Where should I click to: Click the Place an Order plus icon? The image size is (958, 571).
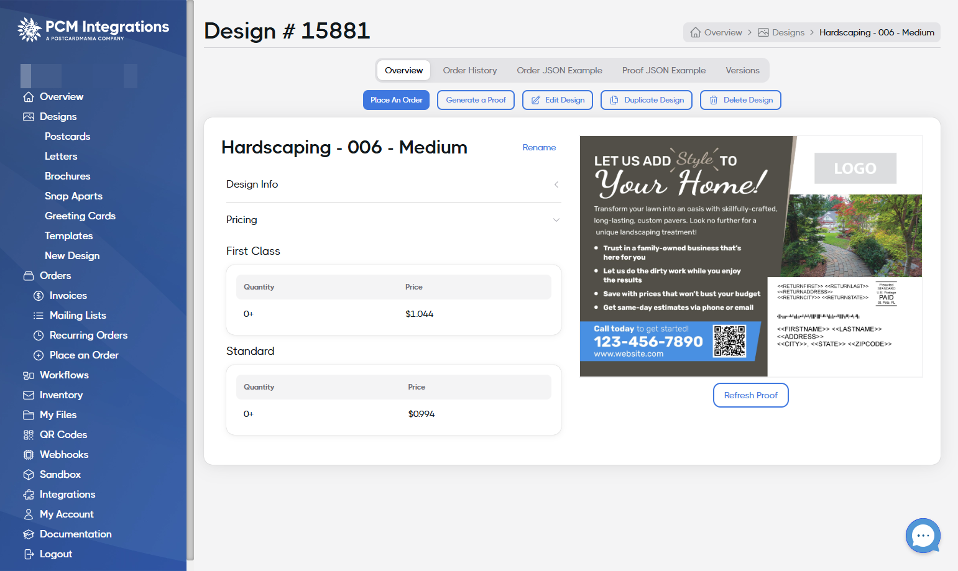point(39,355)
